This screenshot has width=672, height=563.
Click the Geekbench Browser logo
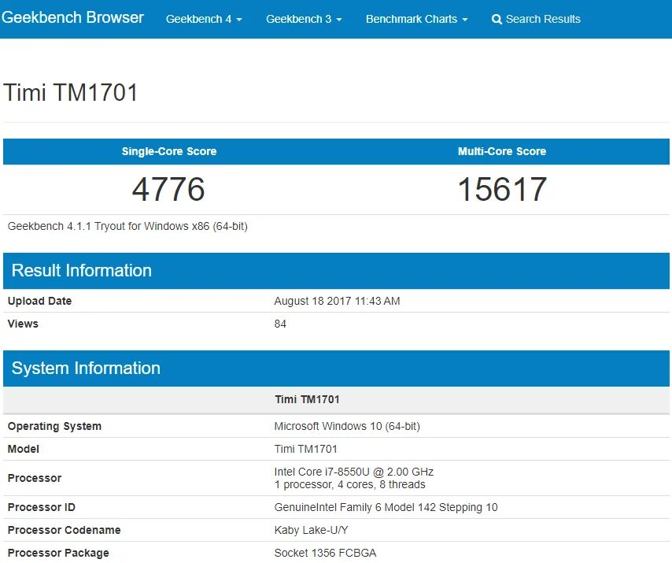coord(72,17)
